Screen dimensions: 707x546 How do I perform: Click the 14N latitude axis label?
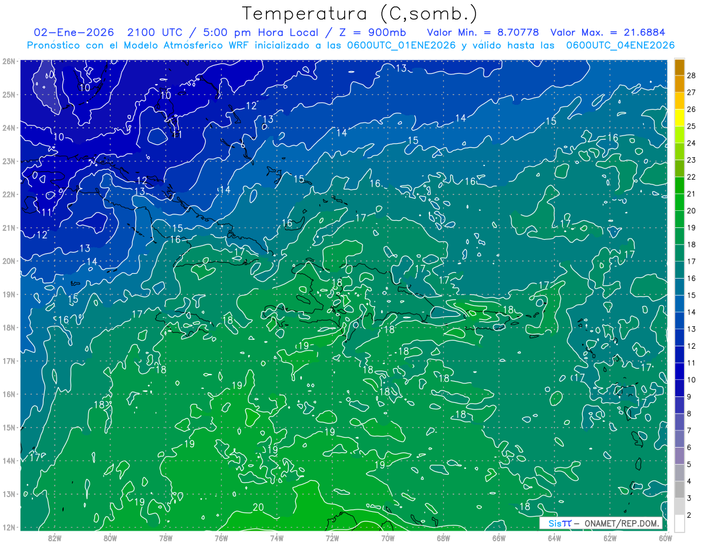[x=9, y=461]
